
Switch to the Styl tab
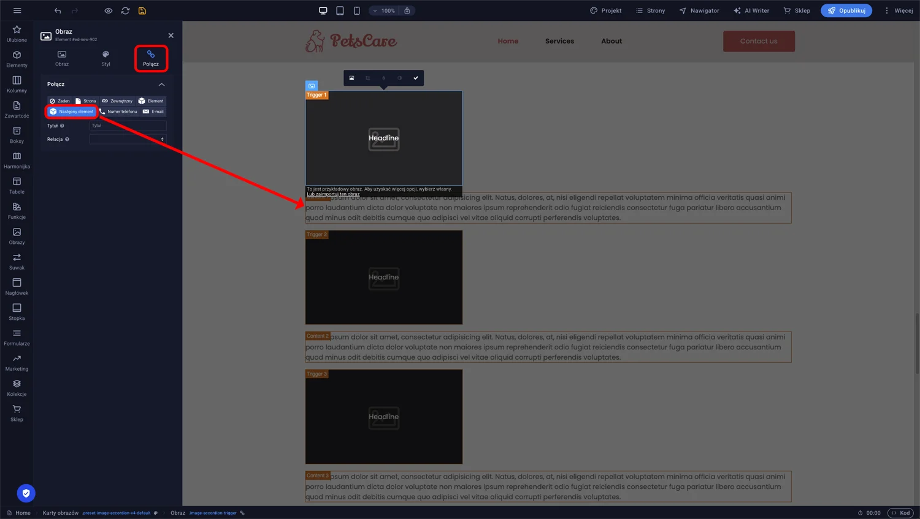coord(105,58)
